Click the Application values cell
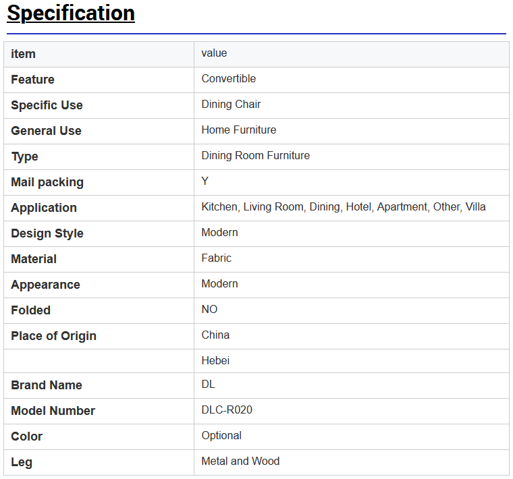The width and height of the screenshot is (513, 479). coord(352,208)
